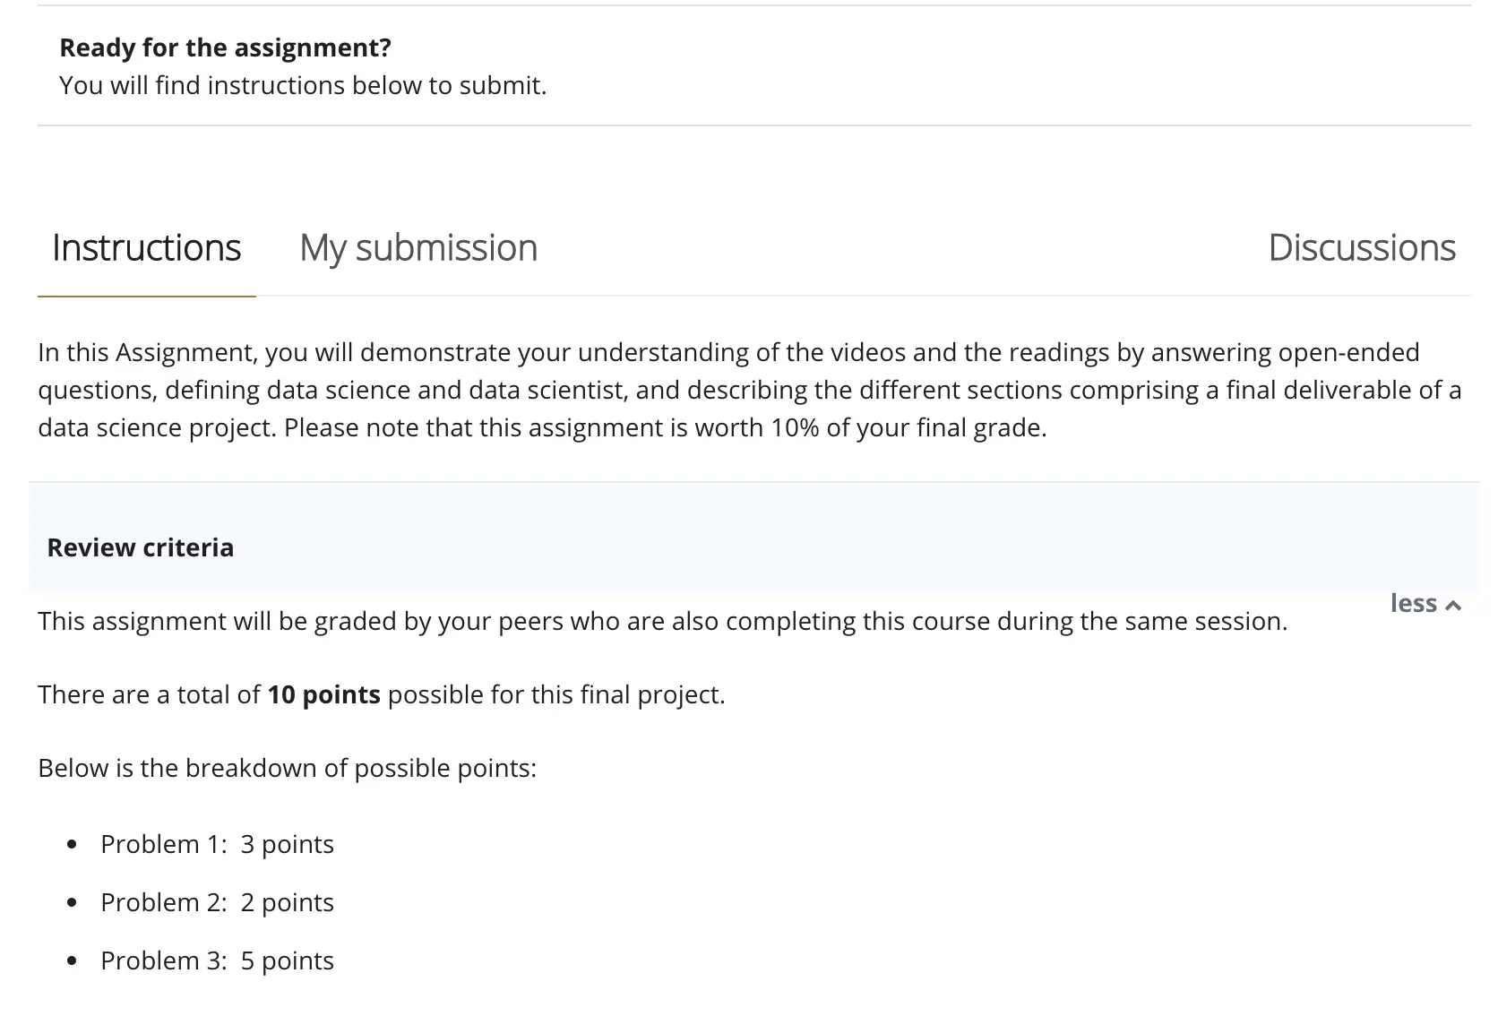The height and width of the screenshot is (1025, 1498).
Task: Click the Review criteria section heading
Action: click(140, 547)
